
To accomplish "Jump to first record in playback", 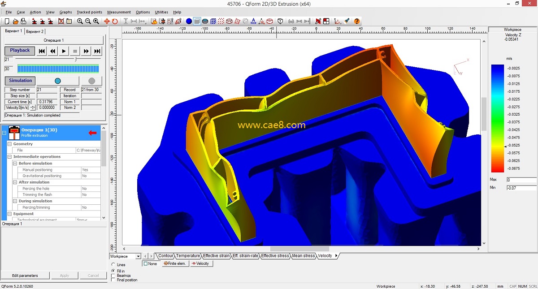I will (42, 51).
